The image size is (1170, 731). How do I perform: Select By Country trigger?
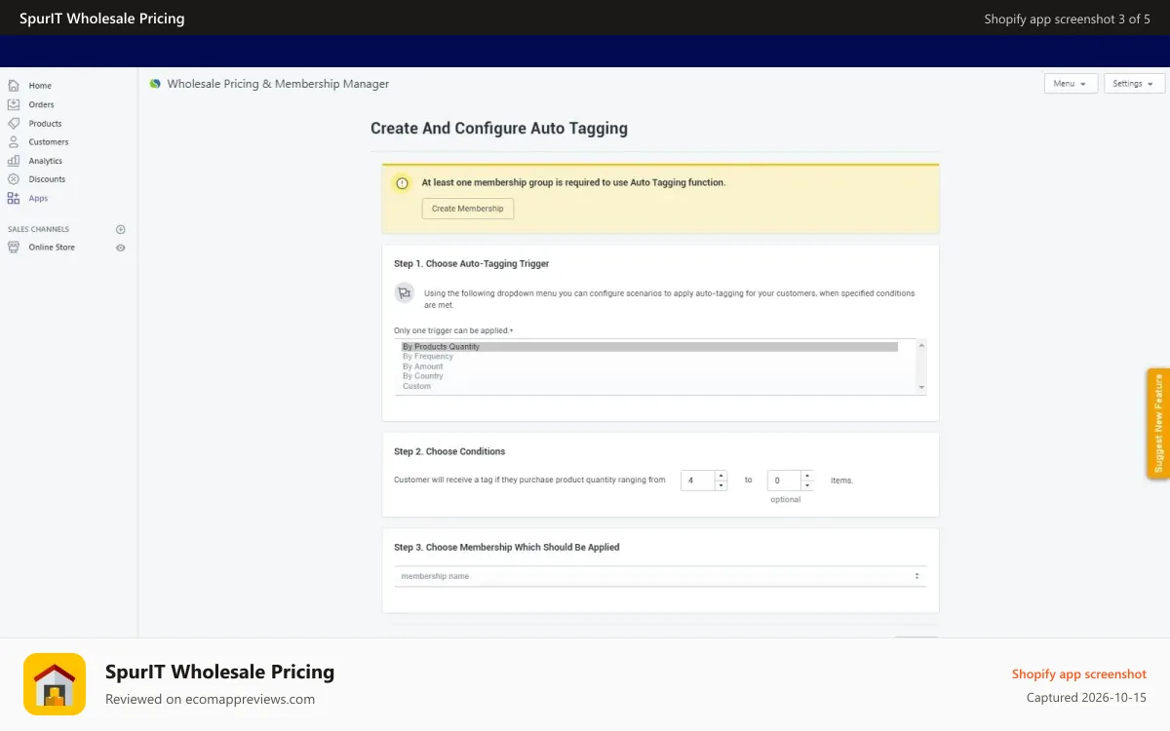(649, 376)
